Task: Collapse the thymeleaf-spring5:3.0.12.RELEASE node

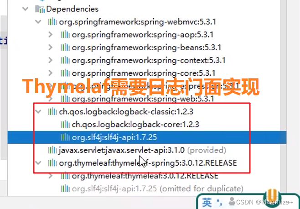Action: pyautogui.click(x=38, y=163)
